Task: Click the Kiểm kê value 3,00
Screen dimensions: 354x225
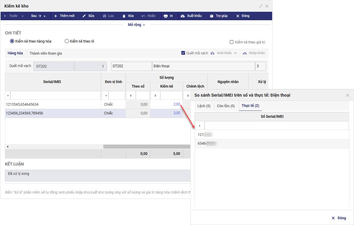Action: [177, 113]
